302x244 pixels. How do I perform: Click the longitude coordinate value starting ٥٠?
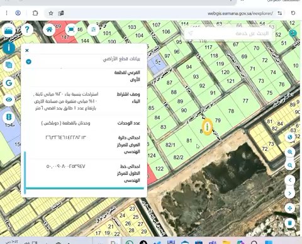(x=65, y=167)
